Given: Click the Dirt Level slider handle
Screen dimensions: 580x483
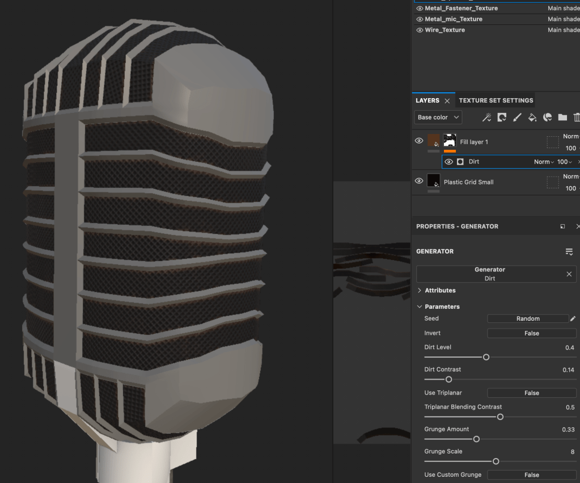Looking at the screenshot, I should tap(486, 357).
